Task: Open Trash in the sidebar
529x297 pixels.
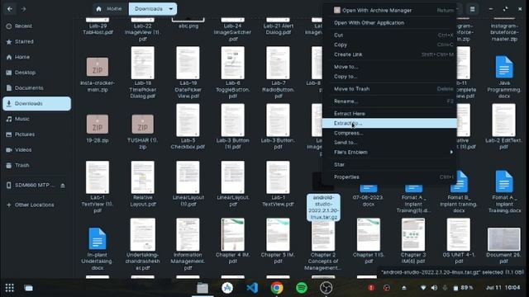Action: tap(36, 165)
